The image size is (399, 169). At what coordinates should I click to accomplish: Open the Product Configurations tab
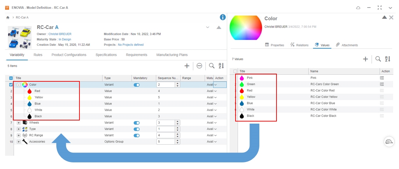[x=69, y=55]
